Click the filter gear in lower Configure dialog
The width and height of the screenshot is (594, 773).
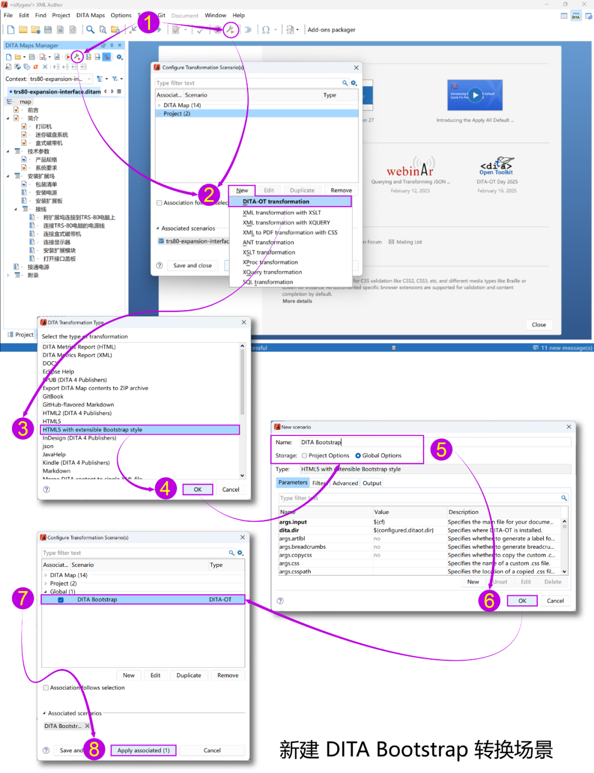[x=240, y=553]
